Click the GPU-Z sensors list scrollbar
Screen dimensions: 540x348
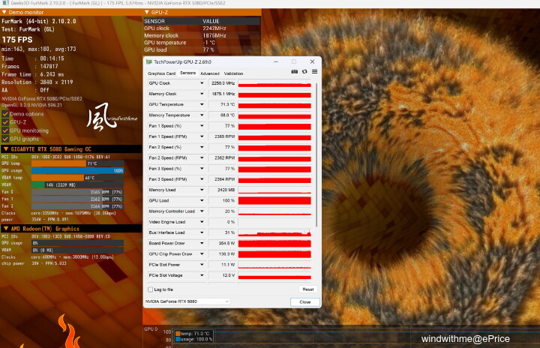316,155
